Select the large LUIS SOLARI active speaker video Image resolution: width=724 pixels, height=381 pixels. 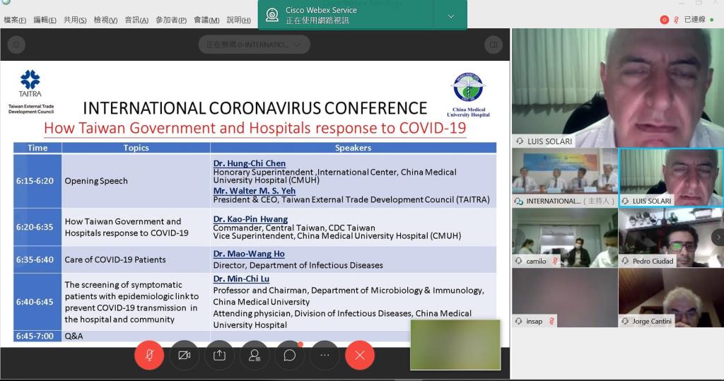[x=618, y=88]
